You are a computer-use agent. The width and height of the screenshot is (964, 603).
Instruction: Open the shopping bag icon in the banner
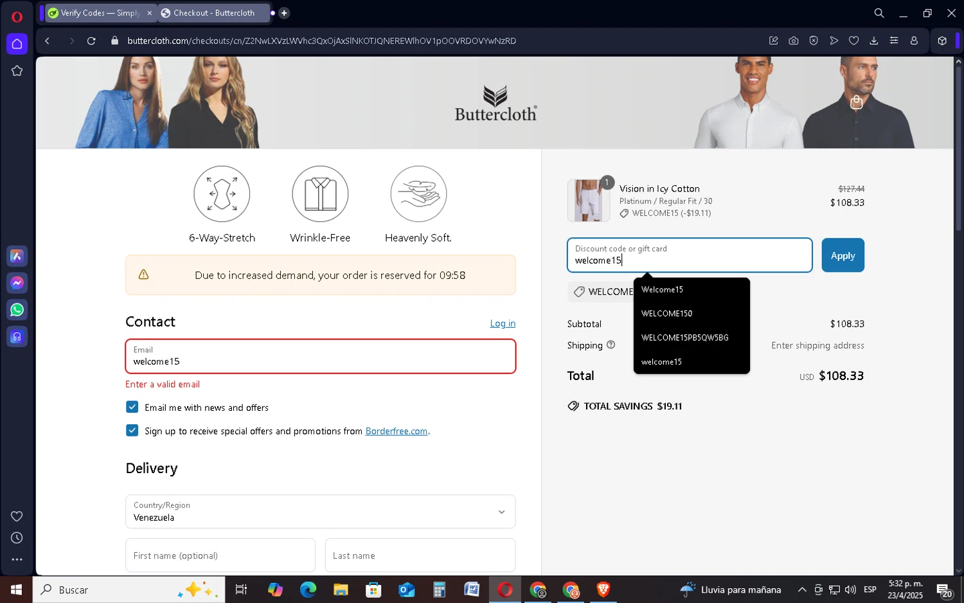coord(856,102)
